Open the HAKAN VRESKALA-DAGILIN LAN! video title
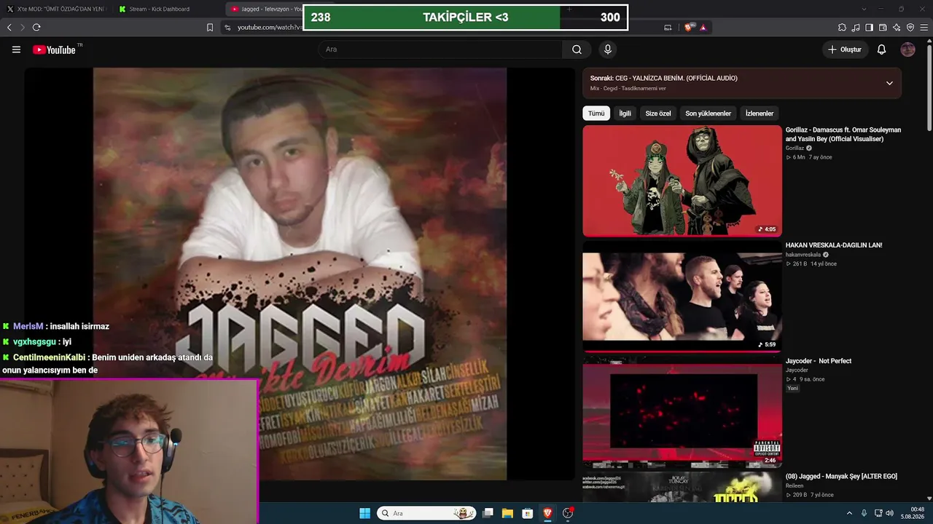 point(834,245)
